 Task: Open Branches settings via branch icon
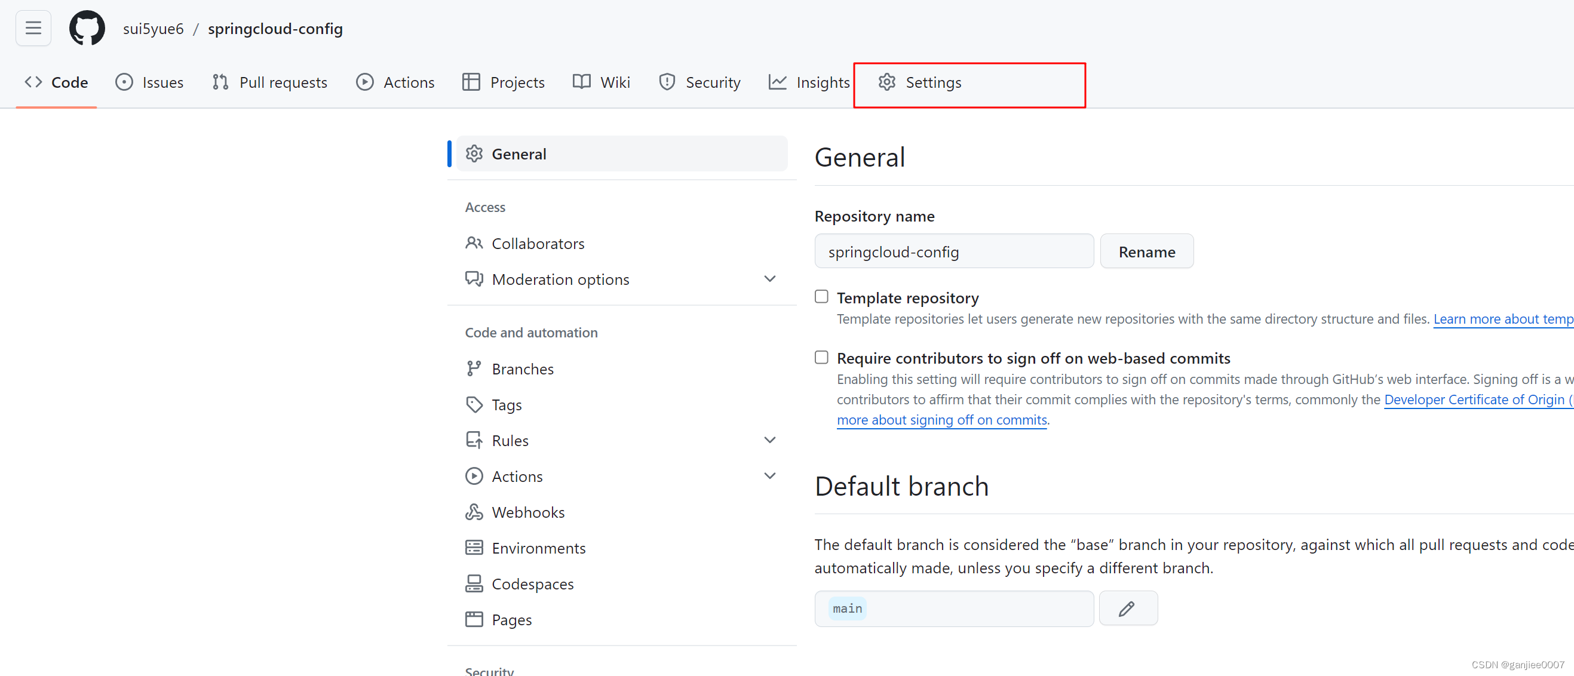[474, 368]
